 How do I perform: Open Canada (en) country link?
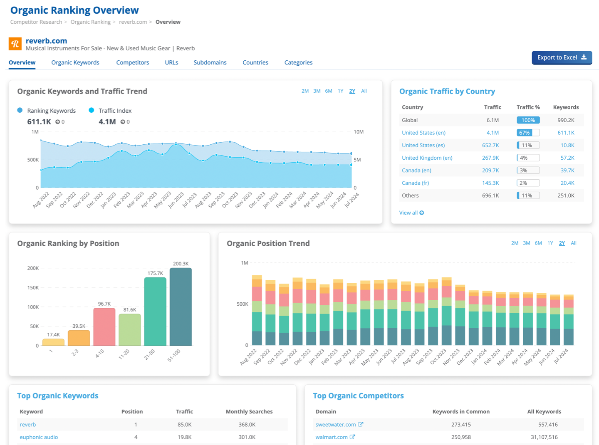click(x=416, y=170)
